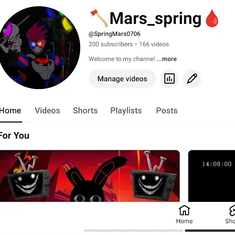Tap the blood drop emoji after Mars_spring
Screen dimensions: 235x235
point(212,18)
